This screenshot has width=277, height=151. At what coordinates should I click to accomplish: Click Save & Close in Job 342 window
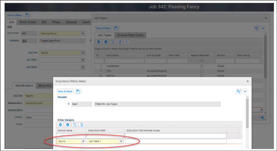click(x=15, y=15)
